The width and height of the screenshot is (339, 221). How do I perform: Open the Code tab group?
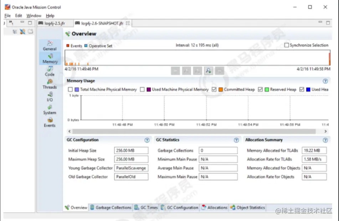coord(50,71)
